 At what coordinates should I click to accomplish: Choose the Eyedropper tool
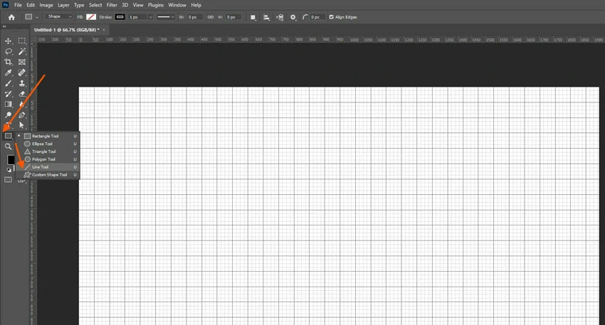[x=9, y=73]
